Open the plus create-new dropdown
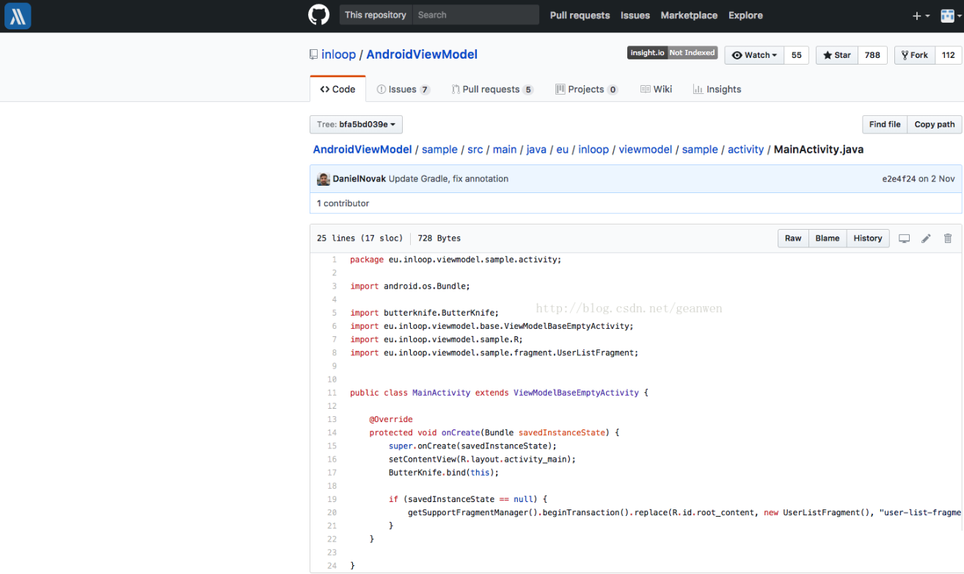This screenshot has width=964, height=574. 921,15
